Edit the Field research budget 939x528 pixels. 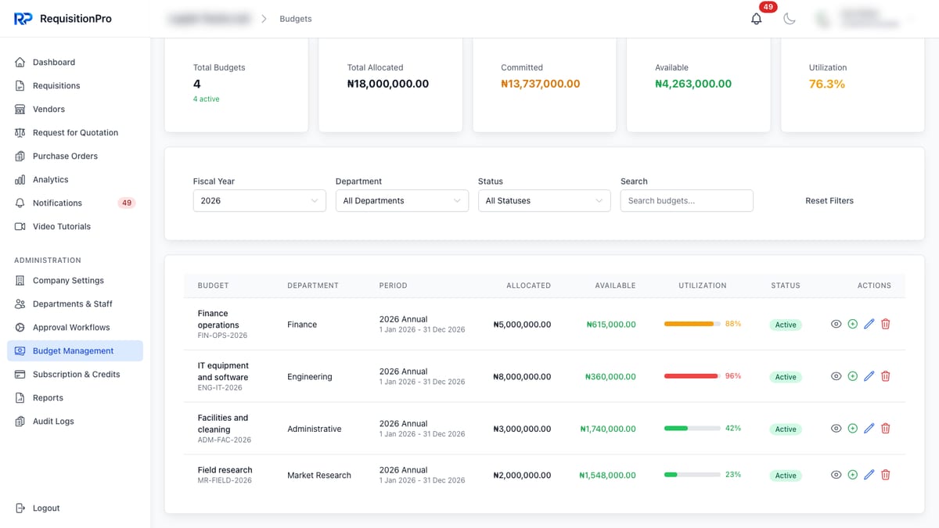[869, 475]
